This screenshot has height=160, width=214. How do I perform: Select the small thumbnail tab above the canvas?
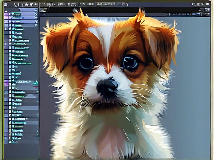click(43, 10)
